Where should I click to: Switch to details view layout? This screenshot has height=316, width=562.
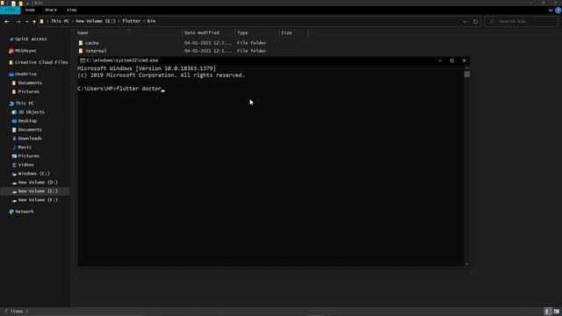(x=547, y=312)
